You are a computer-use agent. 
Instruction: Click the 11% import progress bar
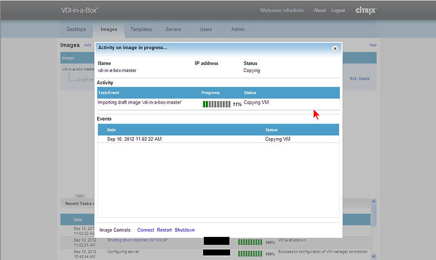point(217,104)
